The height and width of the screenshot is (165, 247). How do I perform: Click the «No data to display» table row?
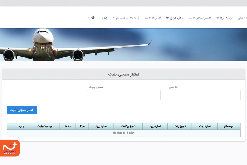[123, 133]
